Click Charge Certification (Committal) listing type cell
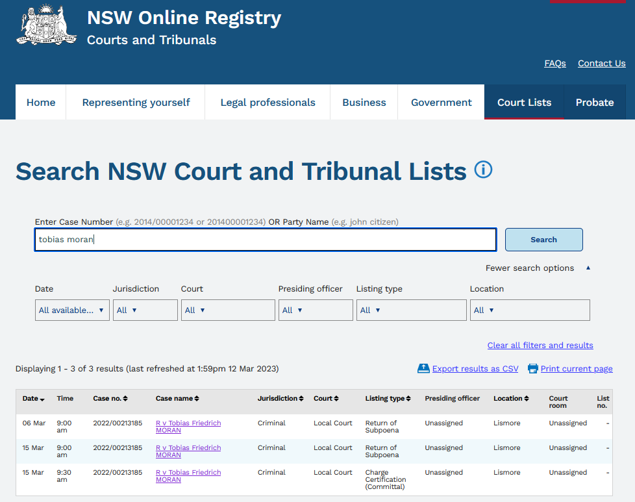Screen dimensions: 635x502 point(385,479)
